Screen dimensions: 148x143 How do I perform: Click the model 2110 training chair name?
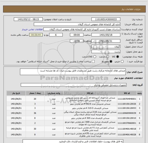[90, 113]
